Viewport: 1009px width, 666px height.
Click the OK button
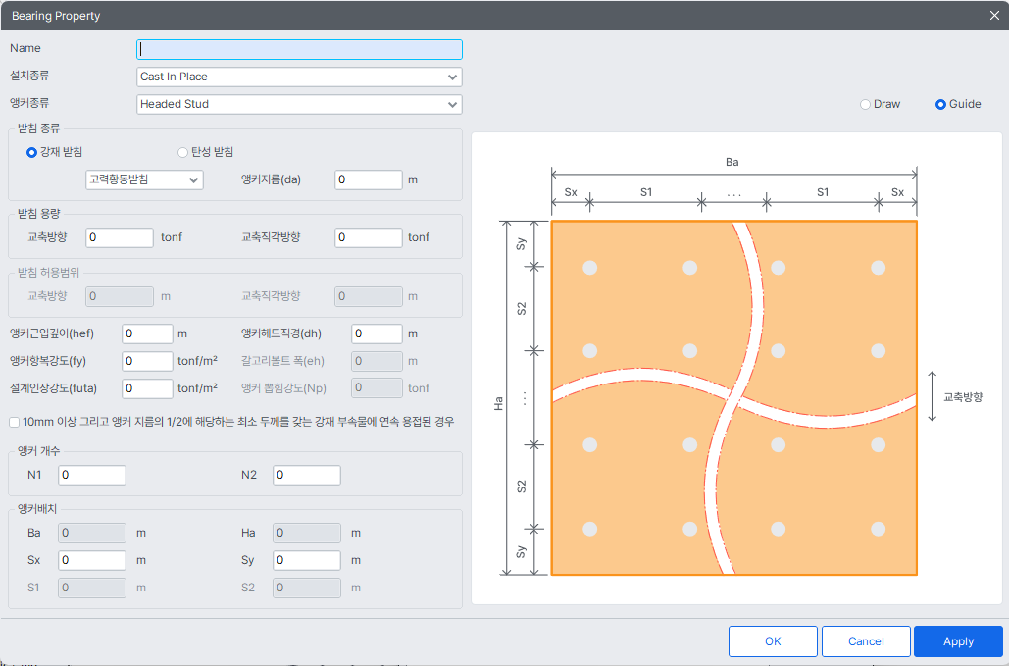pyautogui.click(x=773, y=641)
